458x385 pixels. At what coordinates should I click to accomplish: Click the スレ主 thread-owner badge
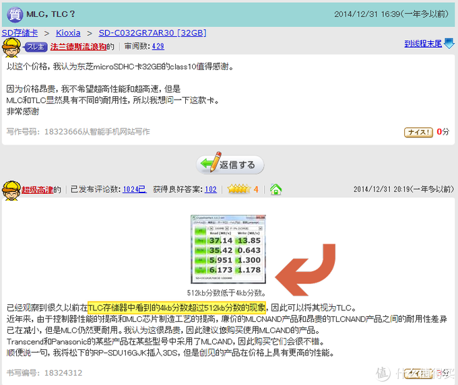pyautogui.click(x=36, y=46)
